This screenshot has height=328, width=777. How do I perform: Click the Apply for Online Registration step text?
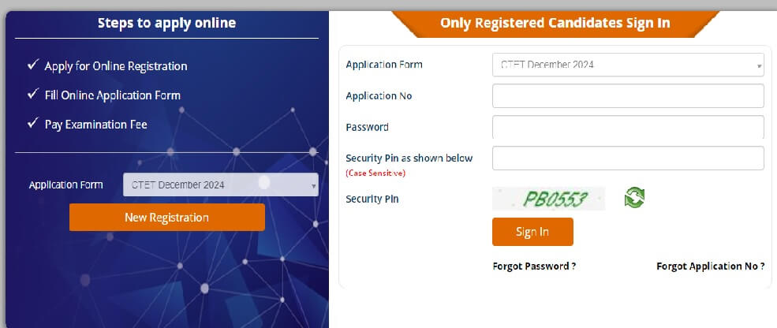116,66
